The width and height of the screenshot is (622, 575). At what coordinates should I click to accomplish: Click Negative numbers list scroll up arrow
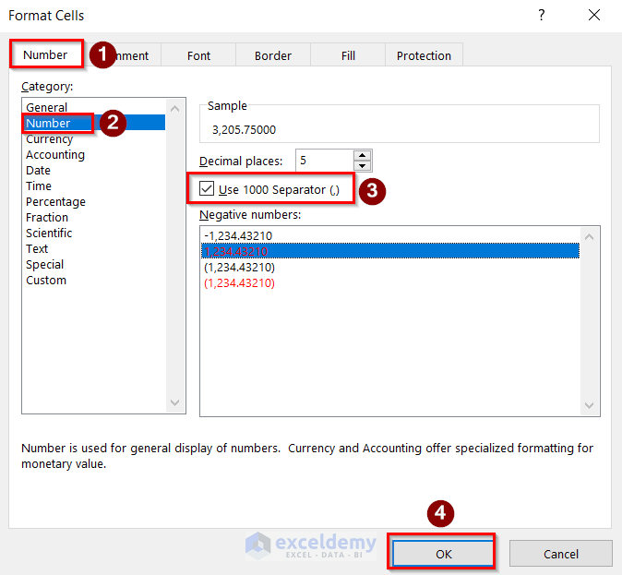point(589,237)
